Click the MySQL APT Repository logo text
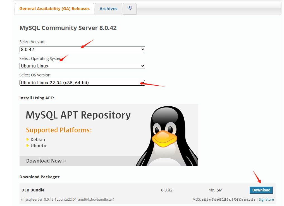The image size is (284, 206). [78, 115]
